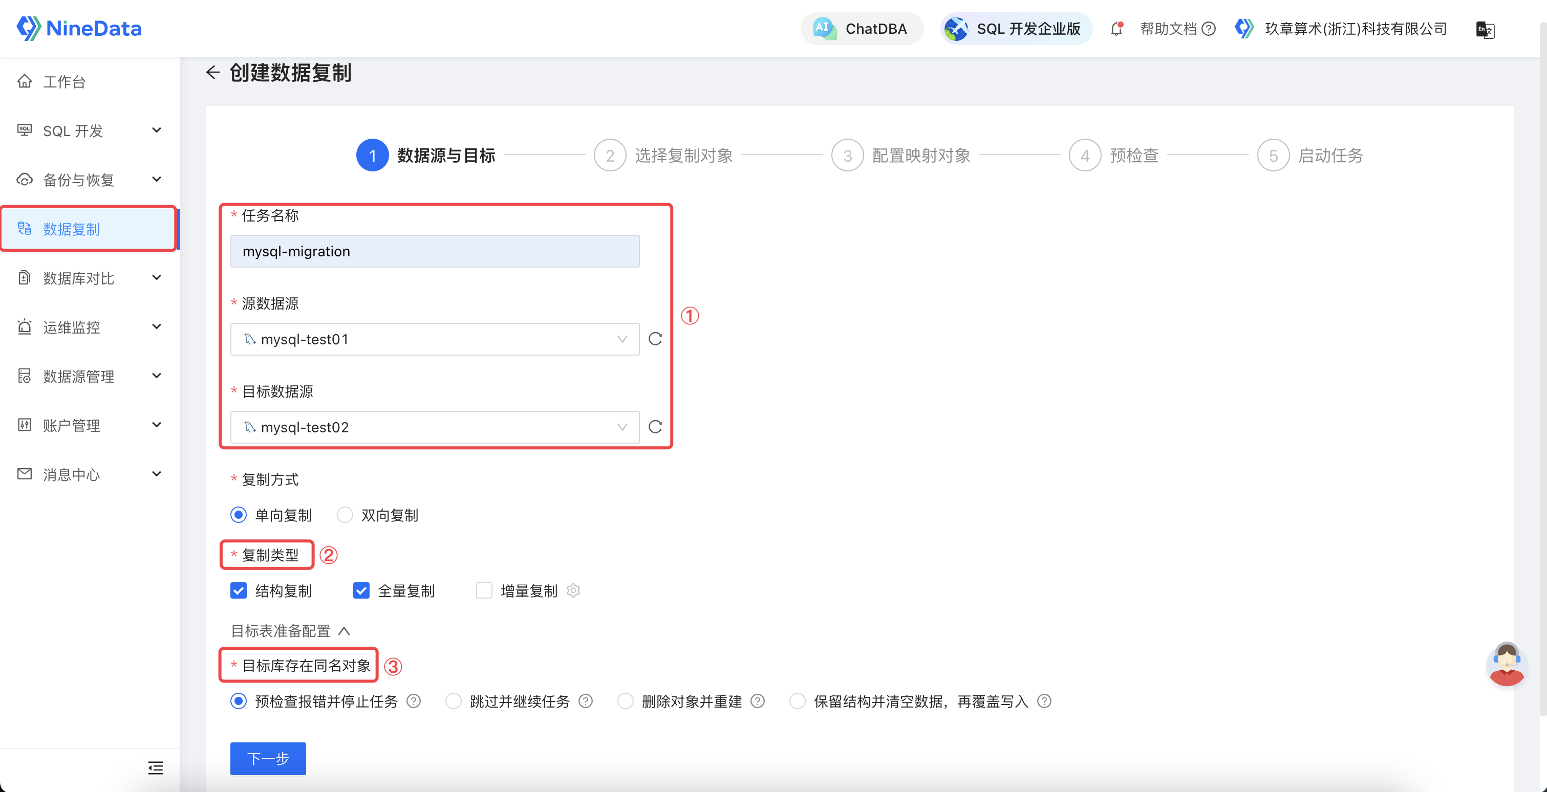
Task: Go back with the arrow beside 创建数据复制
Action: tap(213, 73)
